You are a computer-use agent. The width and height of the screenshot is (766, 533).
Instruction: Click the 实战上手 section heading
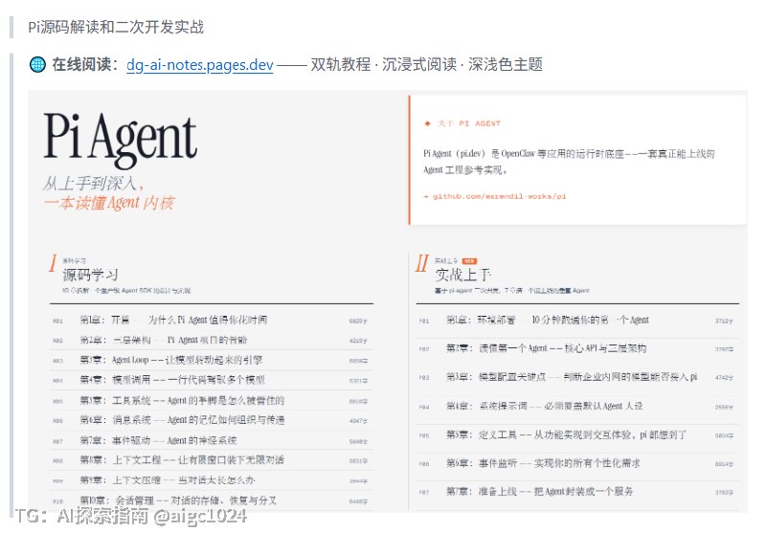pyautogui.click(x=462, y=275)
